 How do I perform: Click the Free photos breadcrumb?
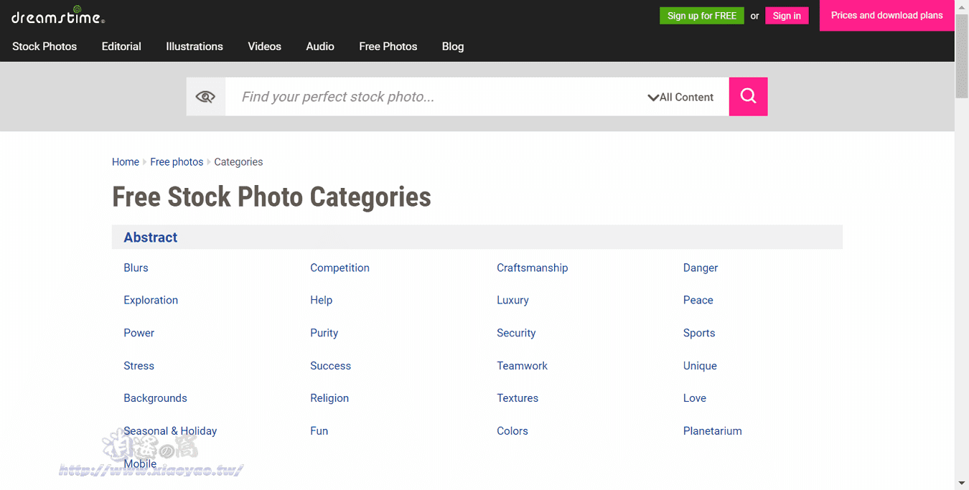(177, 162)
